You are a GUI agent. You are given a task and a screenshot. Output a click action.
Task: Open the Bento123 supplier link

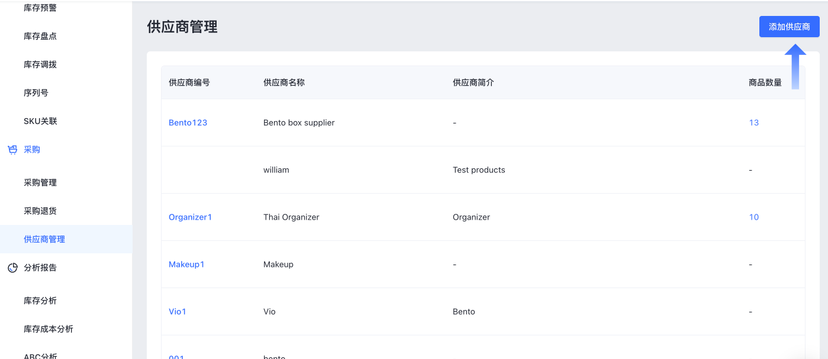(188, 123)
